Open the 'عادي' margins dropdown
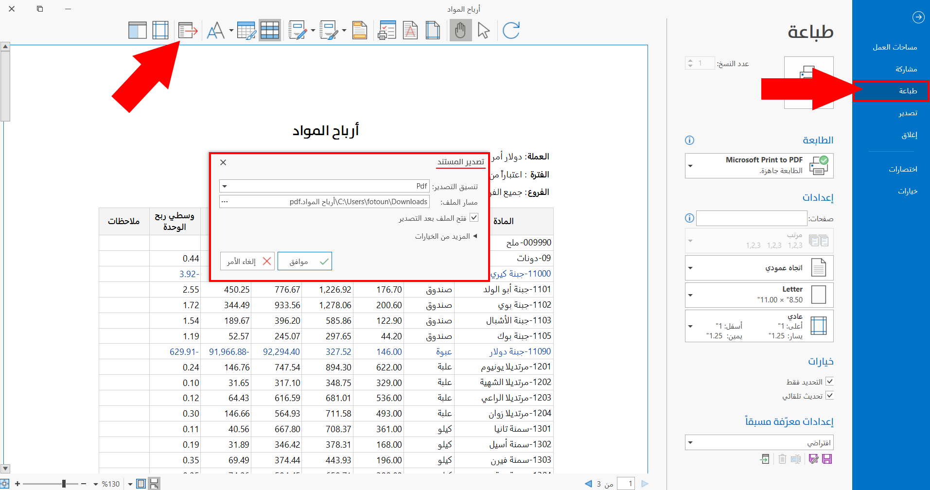Image resolution: width=930 pixels, height=490 pixels. pyautogui.click(x=759, y=326)
